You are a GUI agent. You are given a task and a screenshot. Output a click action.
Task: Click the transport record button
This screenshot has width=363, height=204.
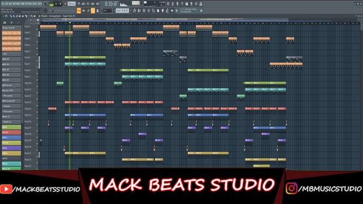tap(65, 4)
